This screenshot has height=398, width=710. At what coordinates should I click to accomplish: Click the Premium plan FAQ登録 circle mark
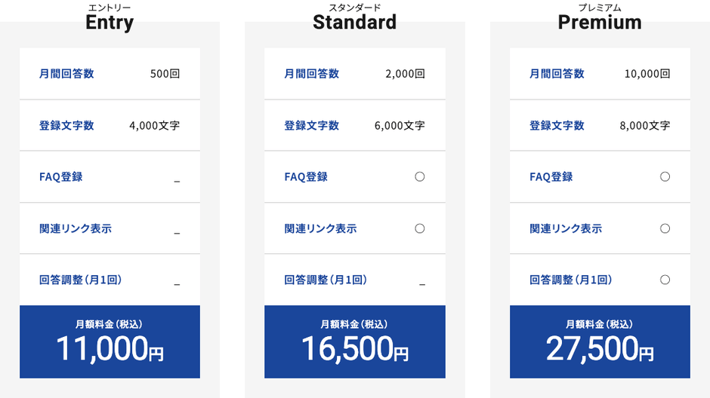[x=665, y=176]
